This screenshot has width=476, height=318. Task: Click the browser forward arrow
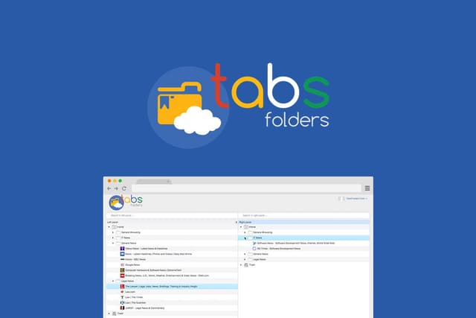pyautogui.click(x=116, y=188)
